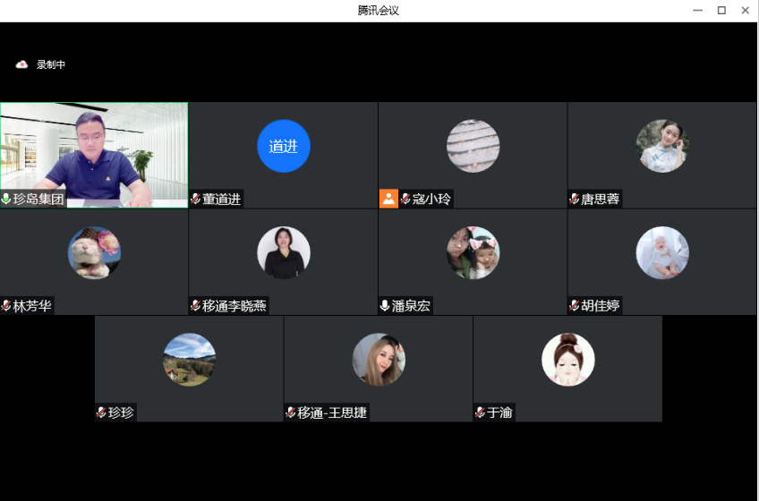
Task: Select the landscape avatar of 珍珍
Action: [190, 360]
